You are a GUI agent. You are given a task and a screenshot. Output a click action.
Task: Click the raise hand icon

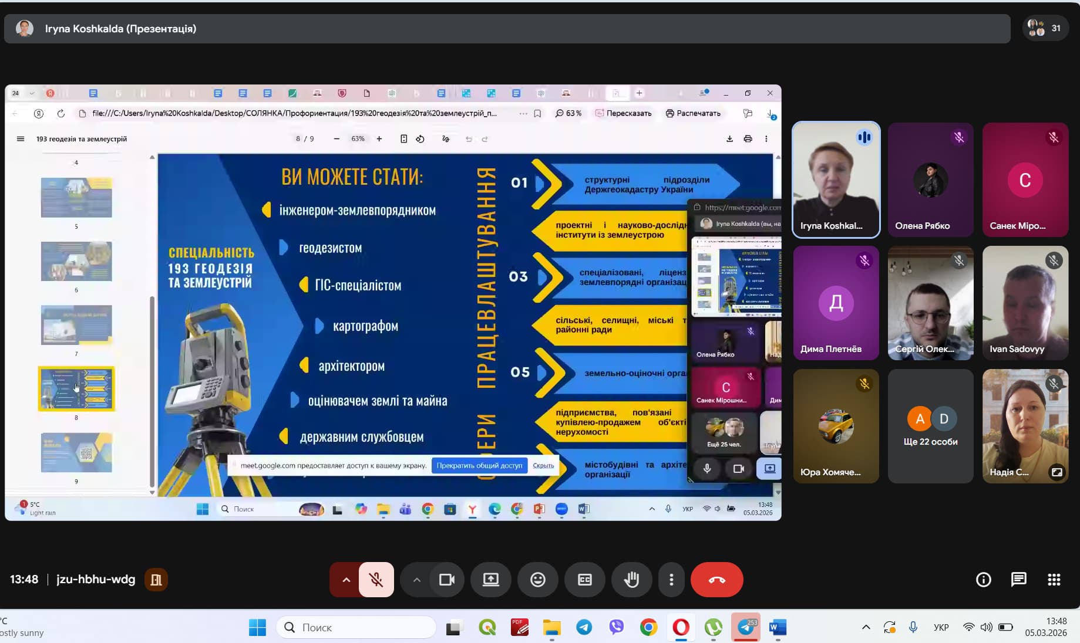[631, 580]
